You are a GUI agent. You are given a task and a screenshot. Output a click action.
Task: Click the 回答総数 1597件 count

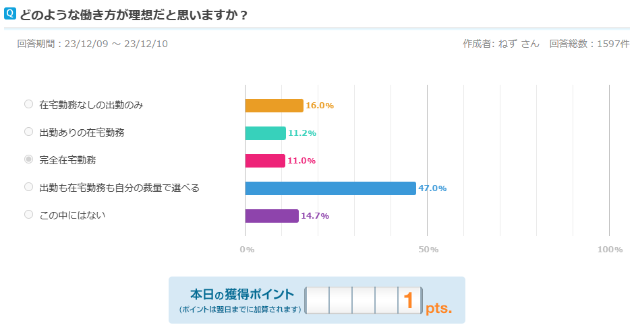click(589, 44)
